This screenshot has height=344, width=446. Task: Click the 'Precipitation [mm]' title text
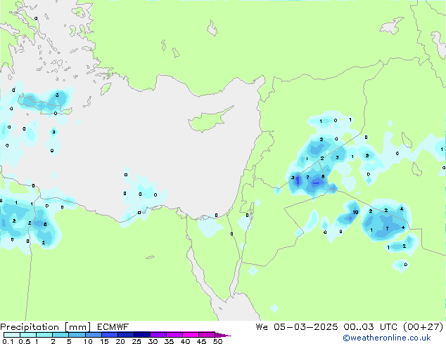point(46,327)
